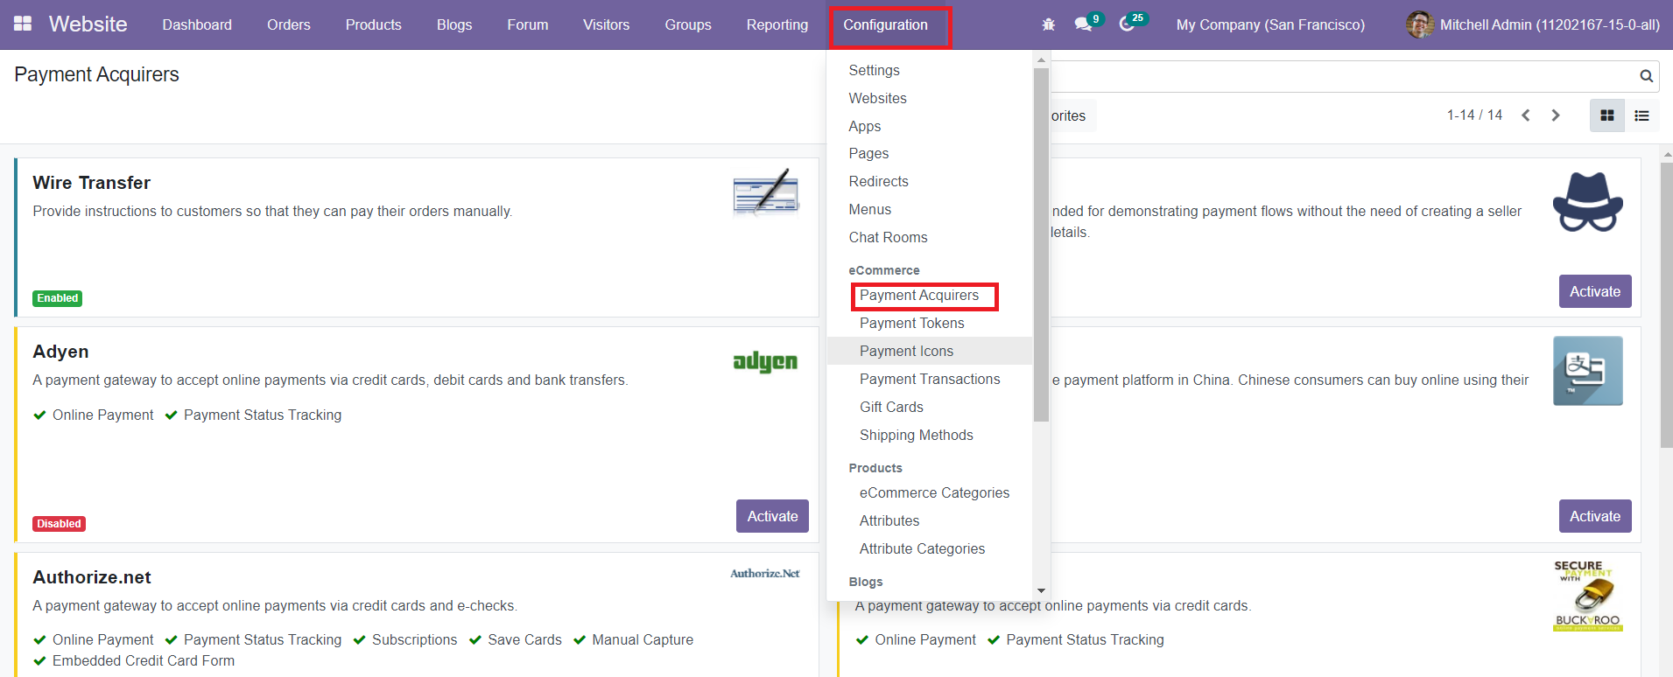Open the Wire Transfer card title

(x=92, y=183)
